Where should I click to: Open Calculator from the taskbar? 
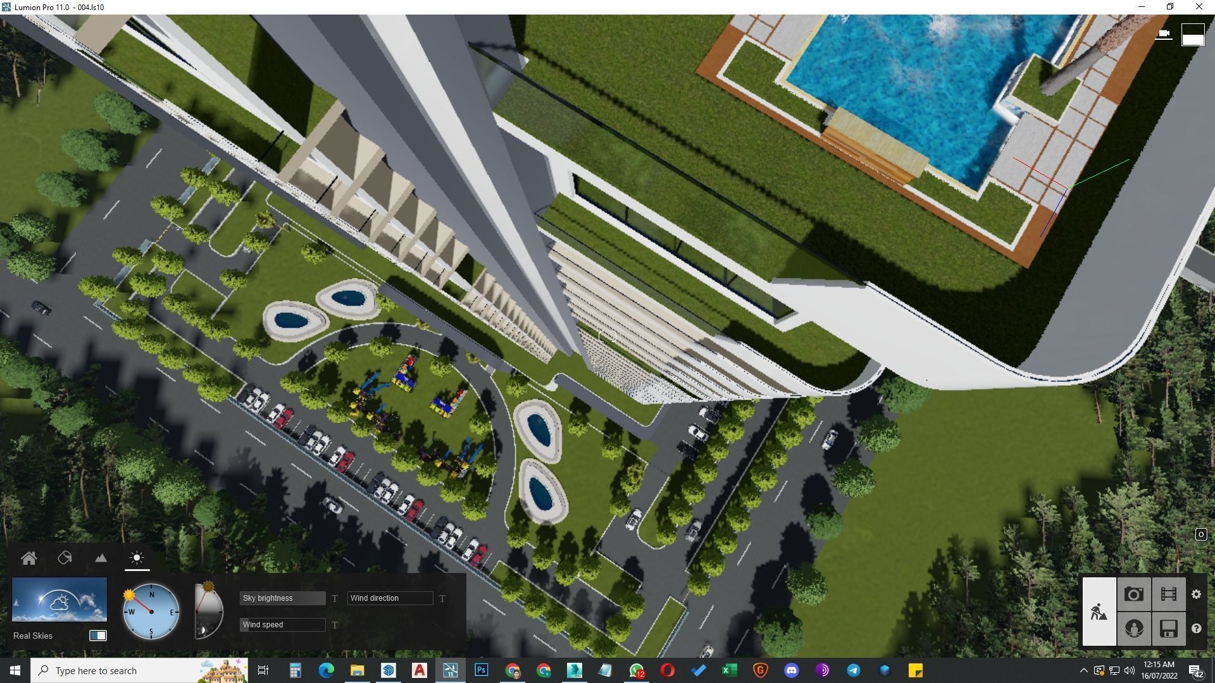[x=295, y=670]
